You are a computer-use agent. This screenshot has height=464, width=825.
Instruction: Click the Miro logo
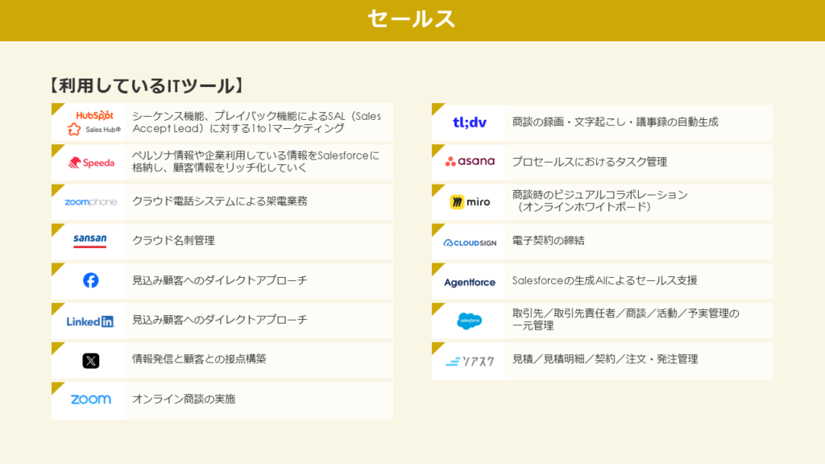[x=470, y=201]
